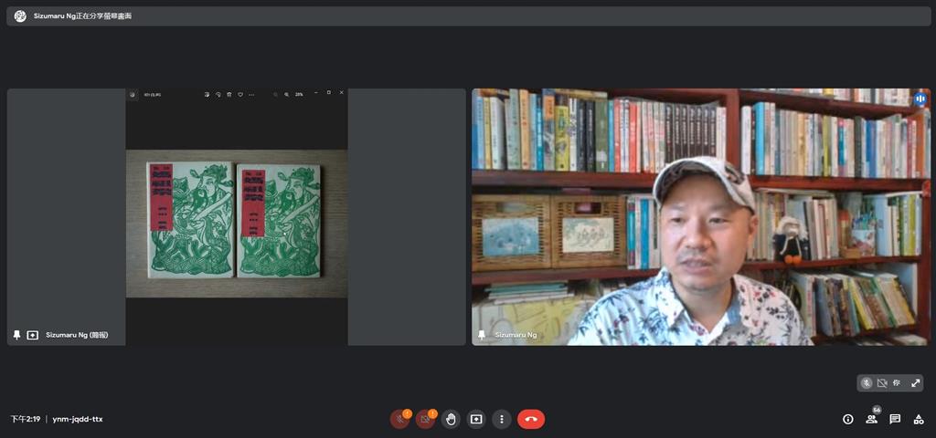Click raise-hand icon in floating toolbar
This screenshot has height=438, width=936.
897,383
